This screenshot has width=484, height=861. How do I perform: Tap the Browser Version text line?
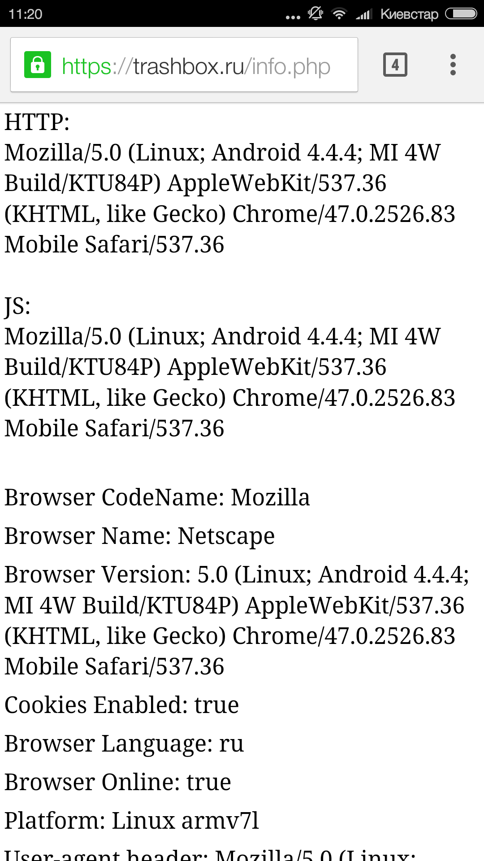[x=237, y=621]
